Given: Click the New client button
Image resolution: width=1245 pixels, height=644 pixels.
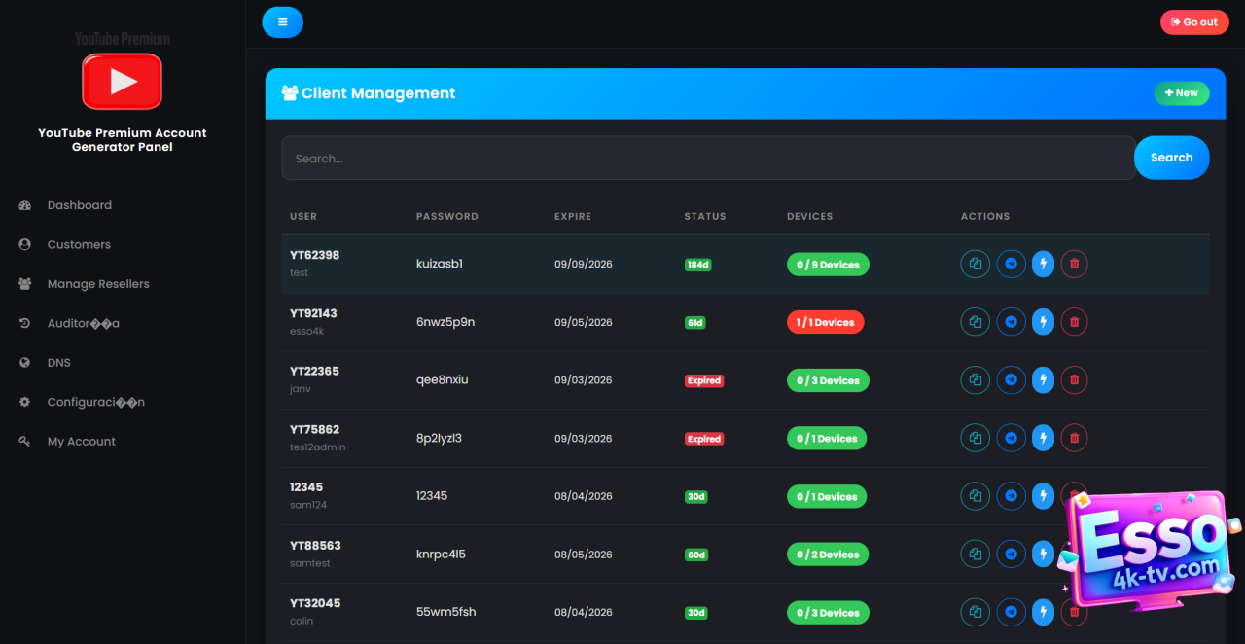Looking at the screenshot, I should tap(1181, 93).
